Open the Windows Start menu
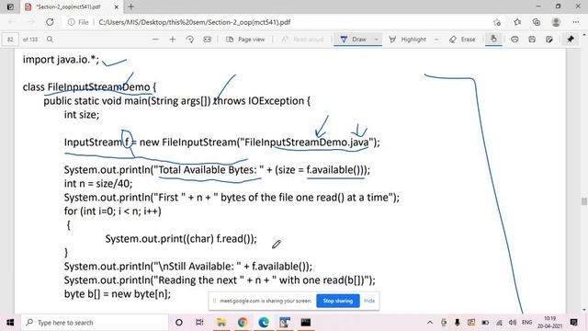 coord(10,323)
